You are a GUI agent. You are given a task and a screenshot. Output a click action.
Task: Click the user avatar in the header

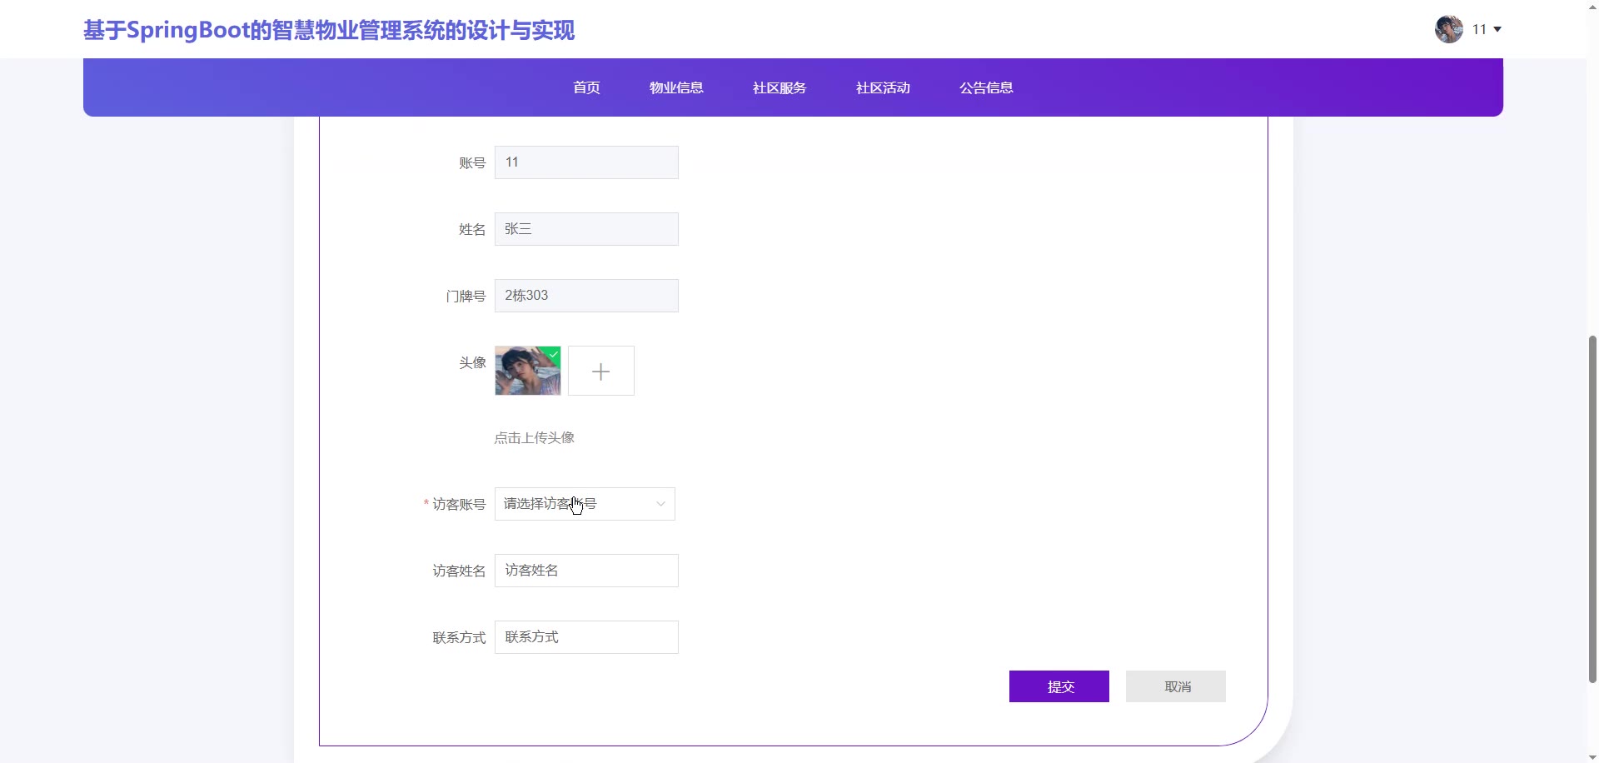[1448, 29]
